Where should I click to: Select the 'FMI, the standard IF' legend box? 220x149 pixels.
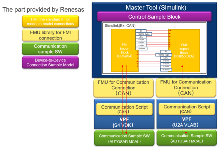point(50,22)
